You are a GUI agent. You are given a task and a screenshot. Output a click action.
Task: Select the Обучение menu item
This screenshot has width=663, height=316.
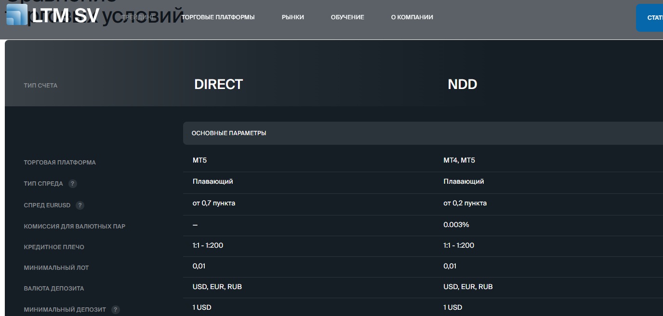tap(347, 17)
